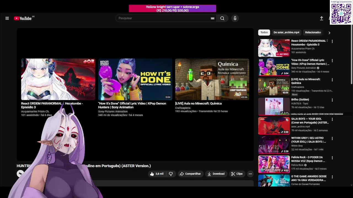Select the De aster_archive.mp4 chip
Screen dimensions: 353x198
[x=286, y=32]
